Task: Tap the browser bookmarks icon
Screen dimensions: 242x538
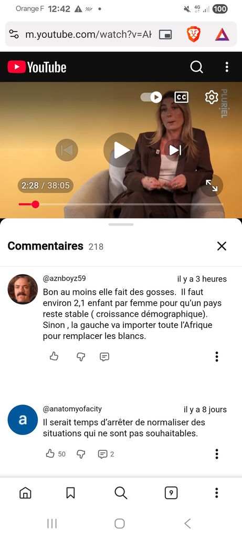Action: click(70, 493)
